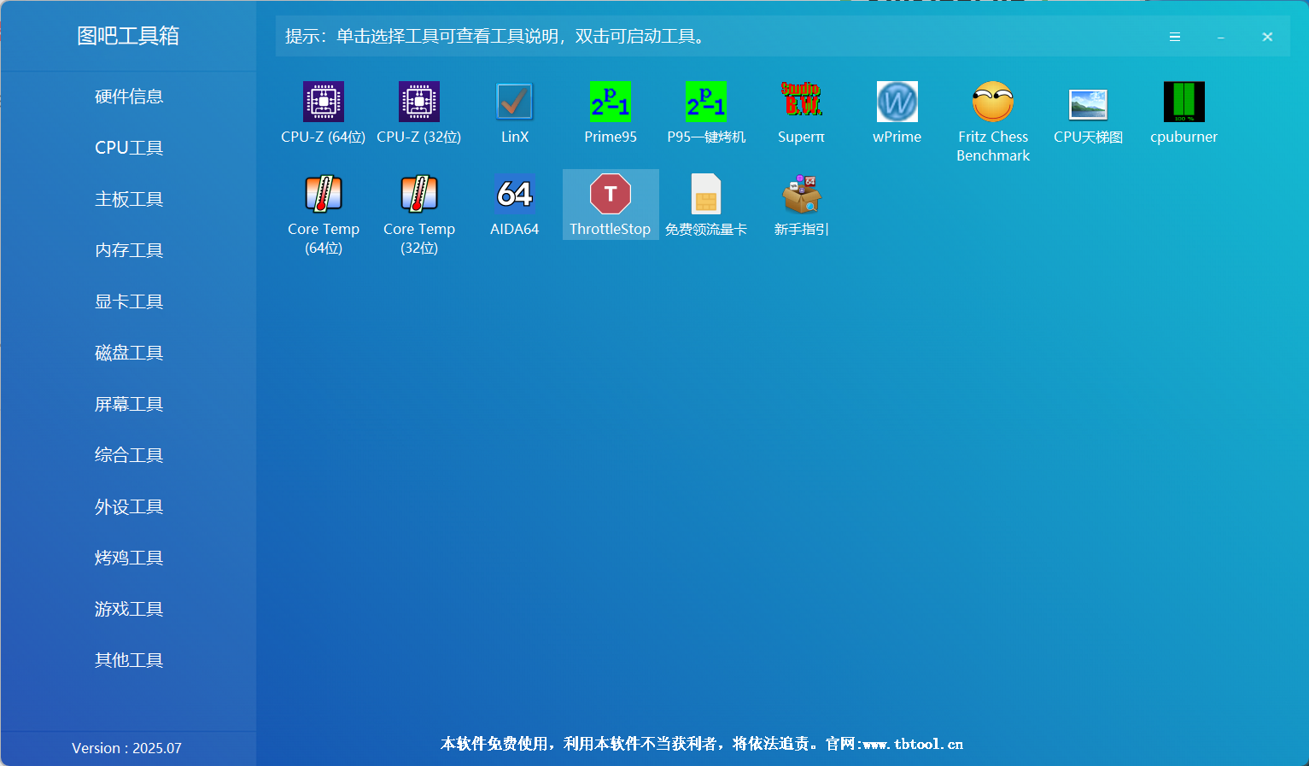1309x766 pixels.
Task: Switch to the 内存工具 category
Action: [x=129, y=250]
